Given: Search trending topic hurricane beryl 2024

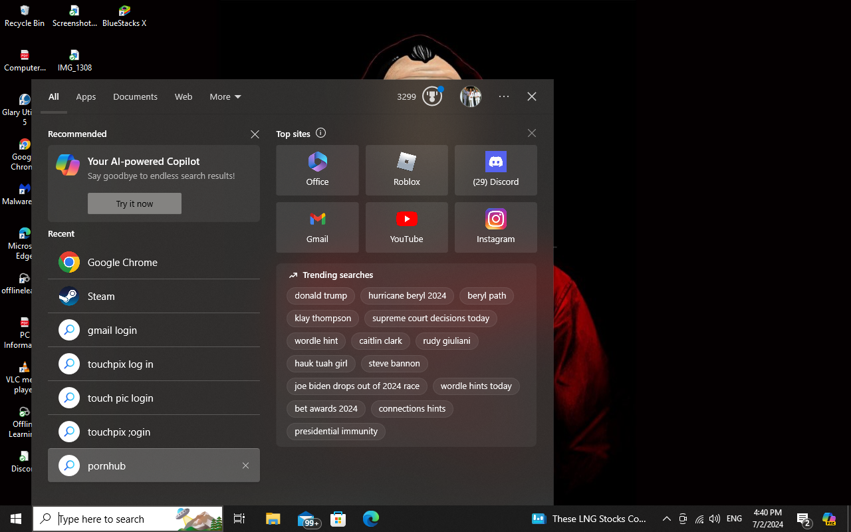Looking at the screenshot, I should [407, 296].
